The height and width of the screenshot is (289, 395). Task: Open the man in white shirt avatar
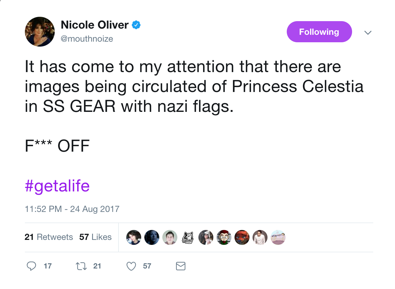click(x=260, y=237)
